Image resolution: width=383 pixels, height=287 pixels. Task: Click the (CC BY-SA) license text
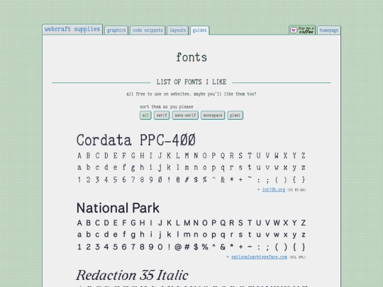(x=296, y=190)
